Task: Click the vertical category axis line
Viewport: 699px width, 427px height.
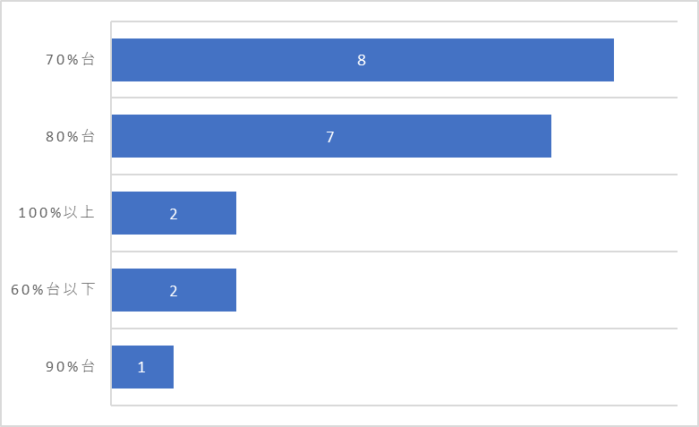Action: [111, 213]
